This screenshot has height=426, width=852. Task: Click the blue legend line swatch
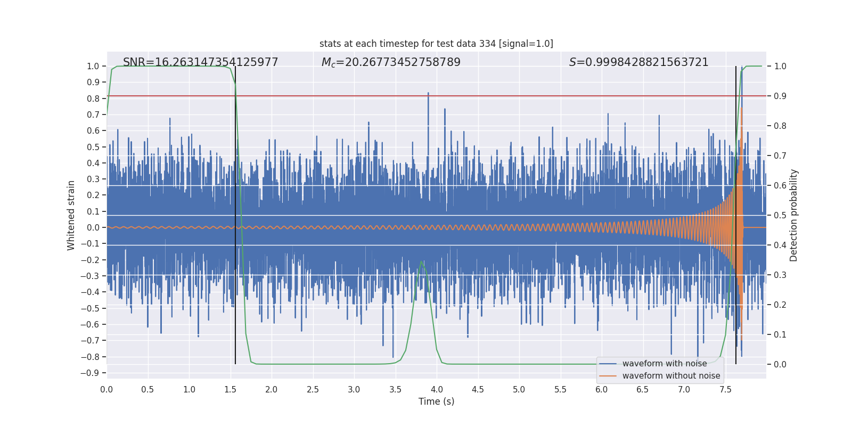[x=608, y=364]
